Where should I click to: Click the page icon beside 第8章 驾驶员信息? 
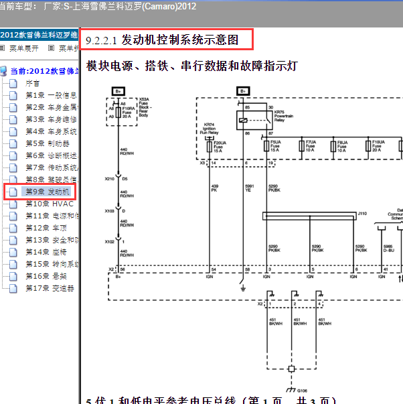pos(13,180)
